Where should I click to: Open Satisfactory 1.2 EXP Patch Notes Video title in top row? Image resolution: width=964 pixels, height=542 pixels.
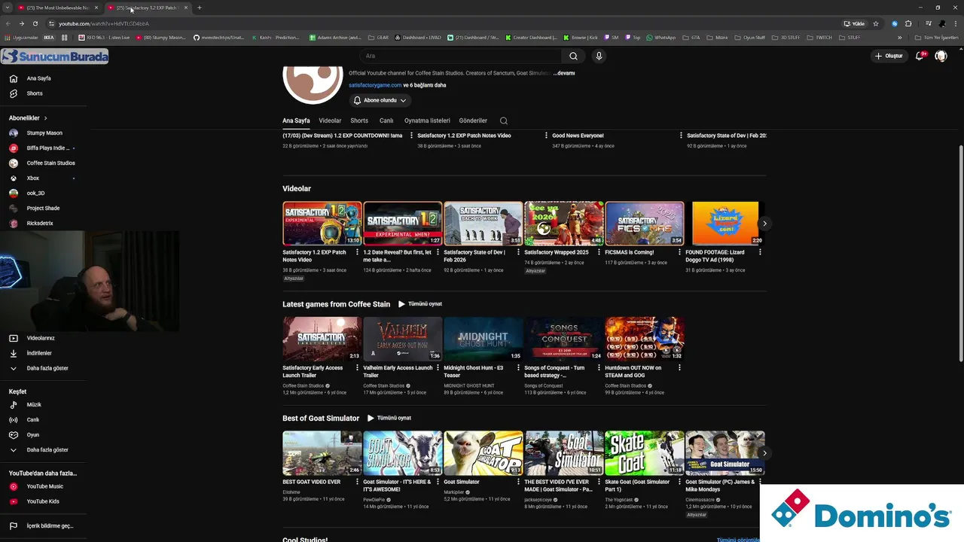coord(464,135)
